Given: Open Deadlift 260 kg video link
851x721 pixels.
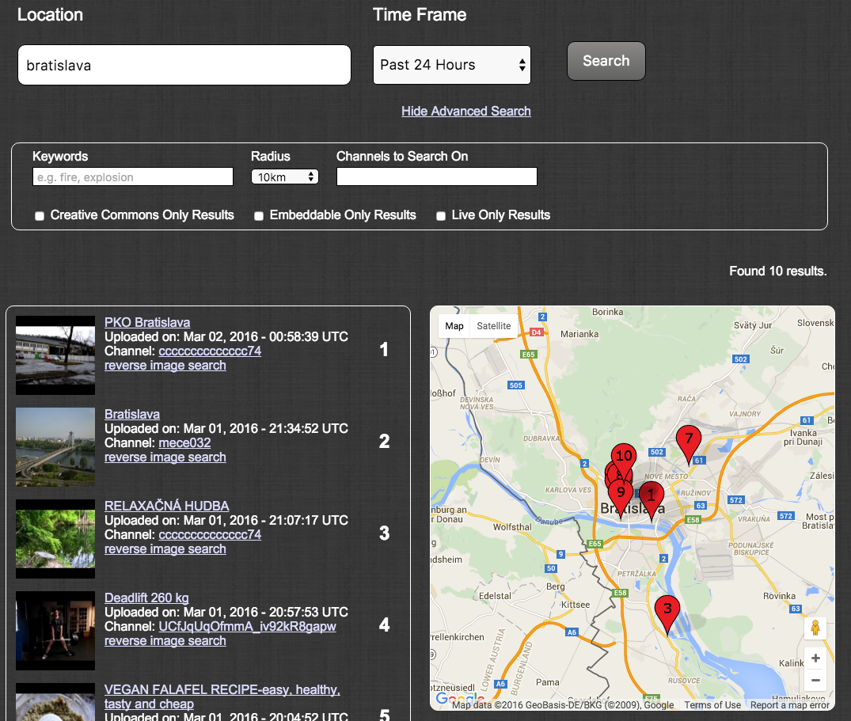Looking at the screenshot, I should click(x=146, y=598).
